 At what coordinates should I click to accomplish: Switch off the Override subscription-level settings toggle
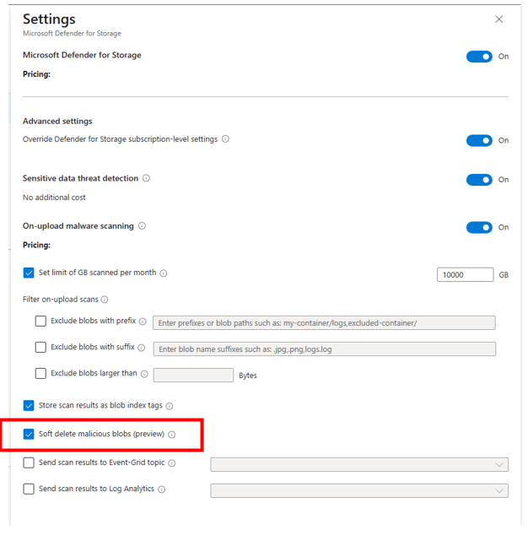coord(479,140)
